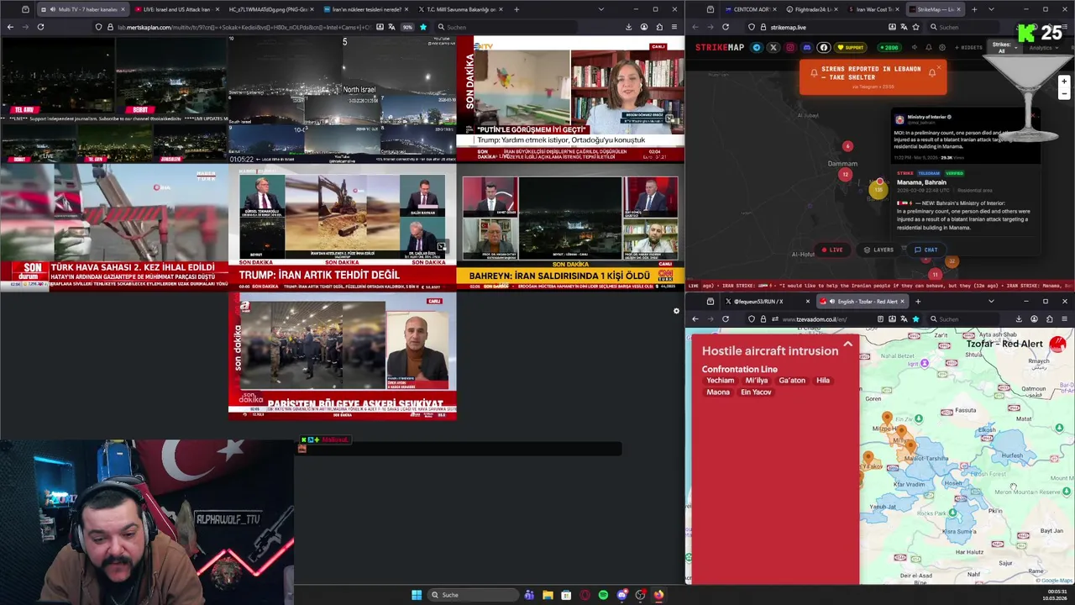1075x605 pixels.
Task: Click the red 12 marker near Dammam
Action: point(845,174)
